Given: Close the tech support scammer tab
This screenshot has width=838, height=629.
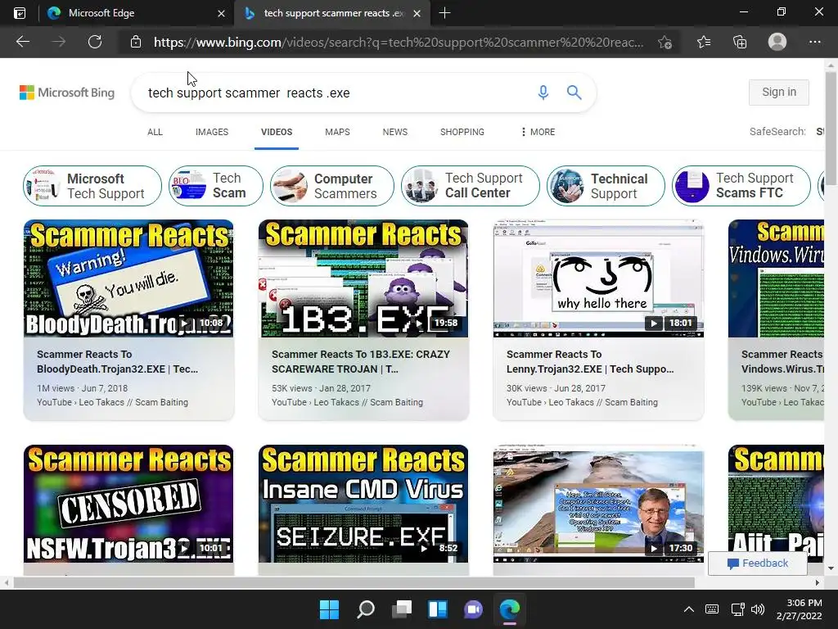Looking at the screenshot, I should point(417,13).
